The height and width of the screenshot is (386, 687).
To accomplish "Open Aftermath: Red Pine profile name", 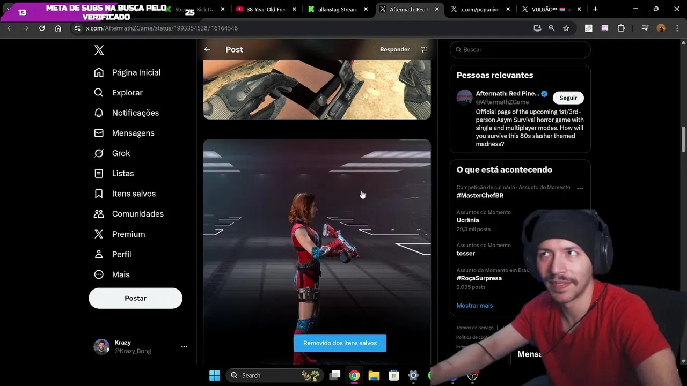I will point(507,94).
